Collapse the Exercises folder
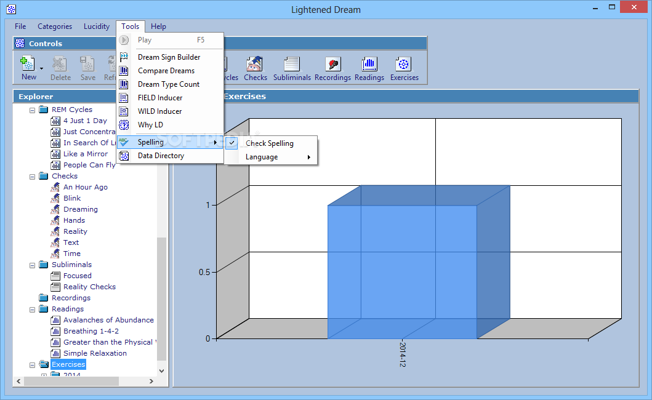This screenshot has height=400, width=652. [x=33, y=365]
